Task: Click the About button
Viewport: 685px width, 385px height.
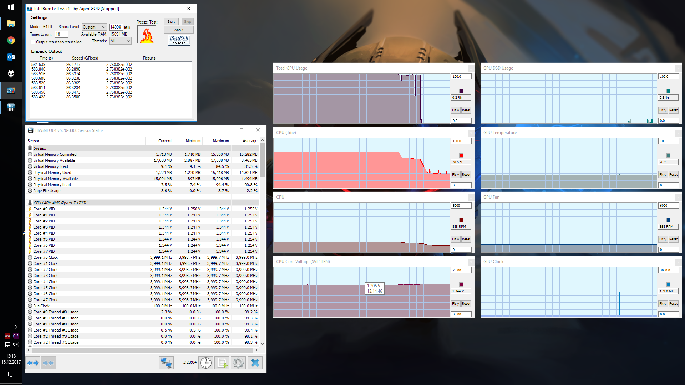Action: click(179, 30)
